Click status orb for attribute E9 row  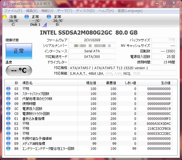tap(8, 144)
